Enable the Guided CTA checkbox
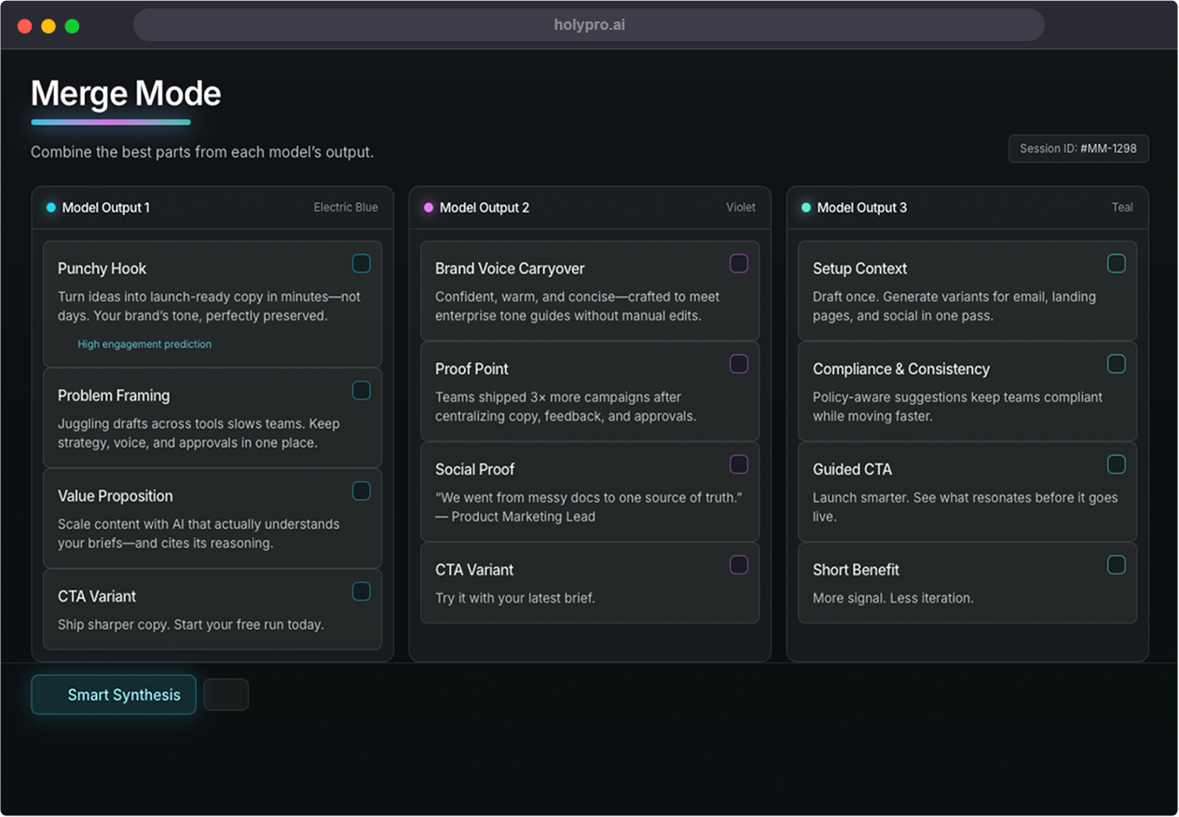Image resolution: width=1179 pixels, height=817 pixels. 1117,464
